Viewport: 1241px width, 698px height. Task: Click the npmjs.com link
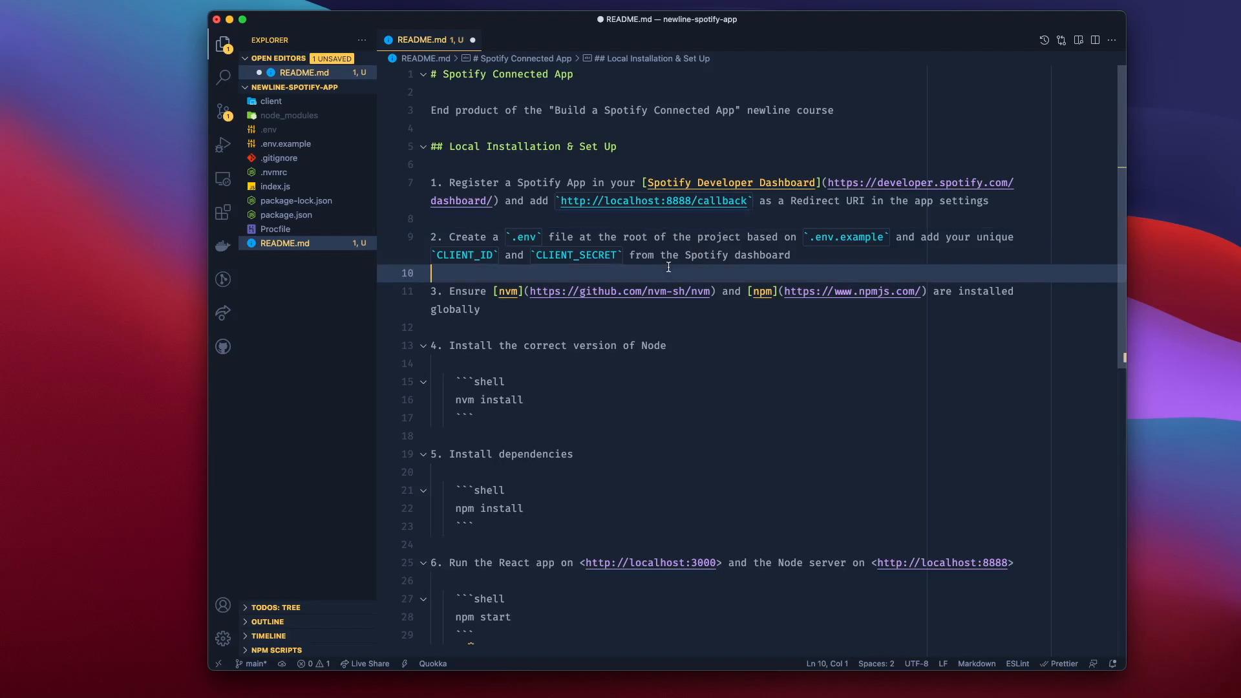[x=852, y=291]
